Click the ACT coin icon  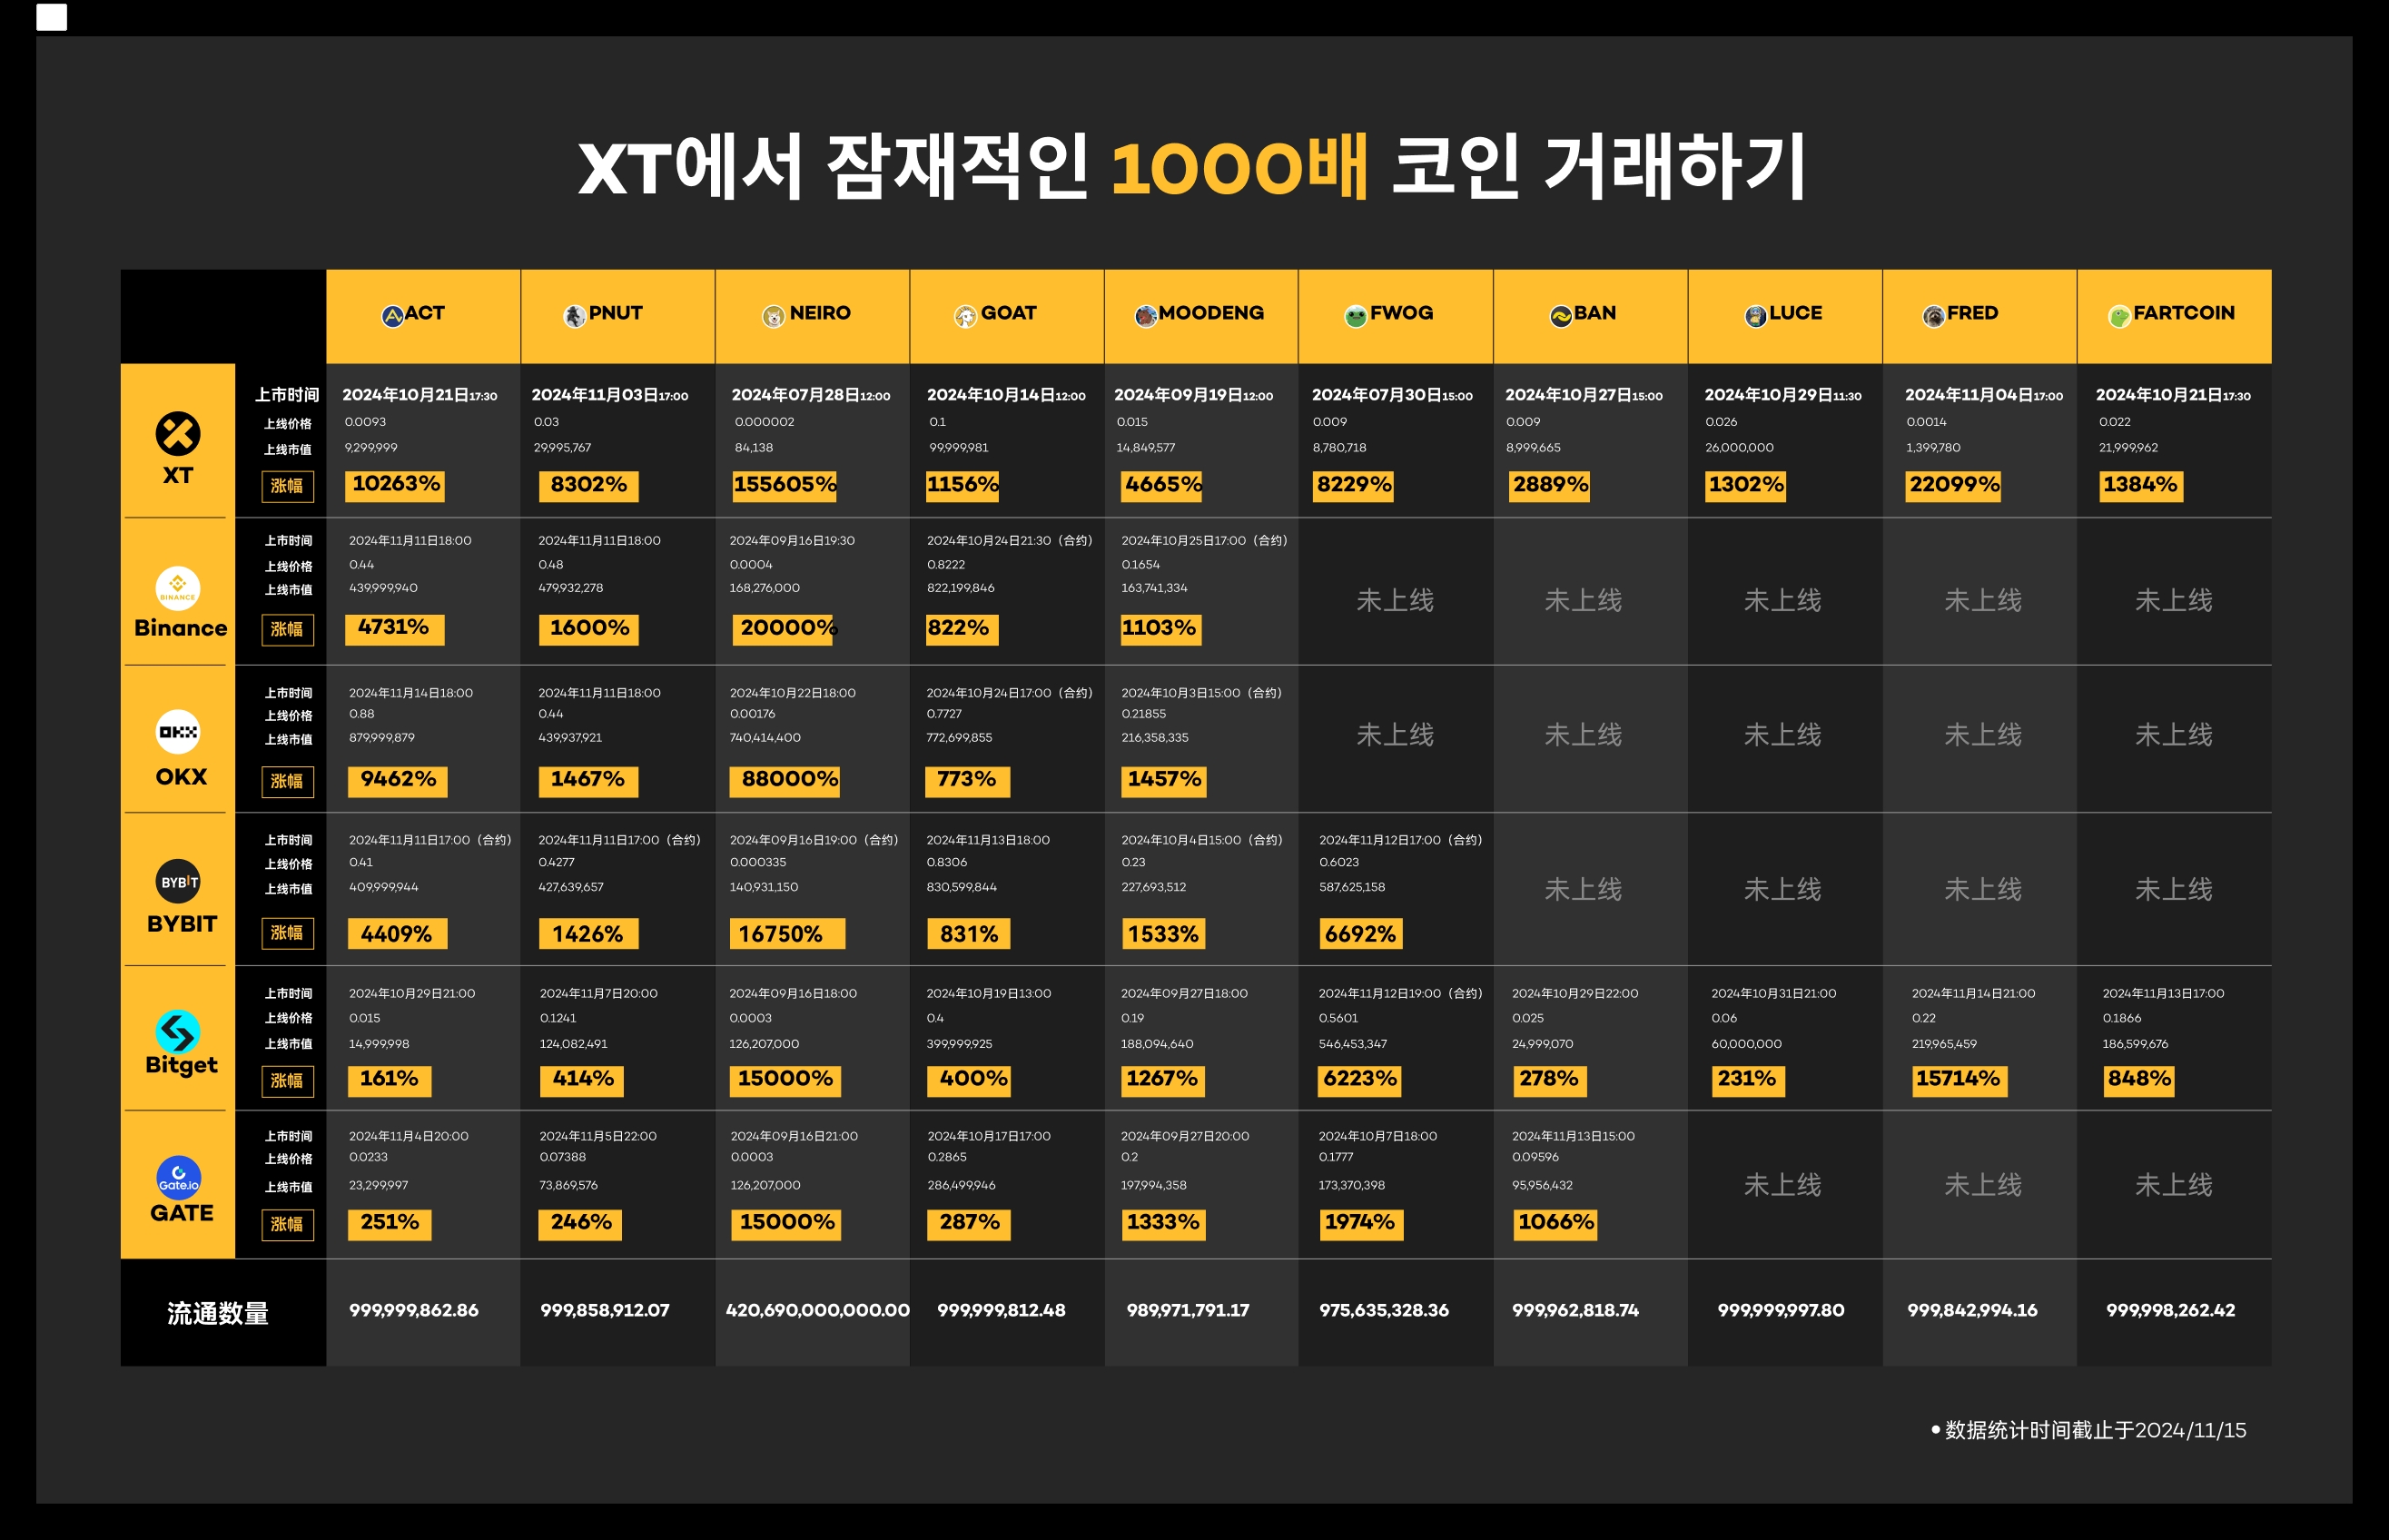(x=392, y=316)
